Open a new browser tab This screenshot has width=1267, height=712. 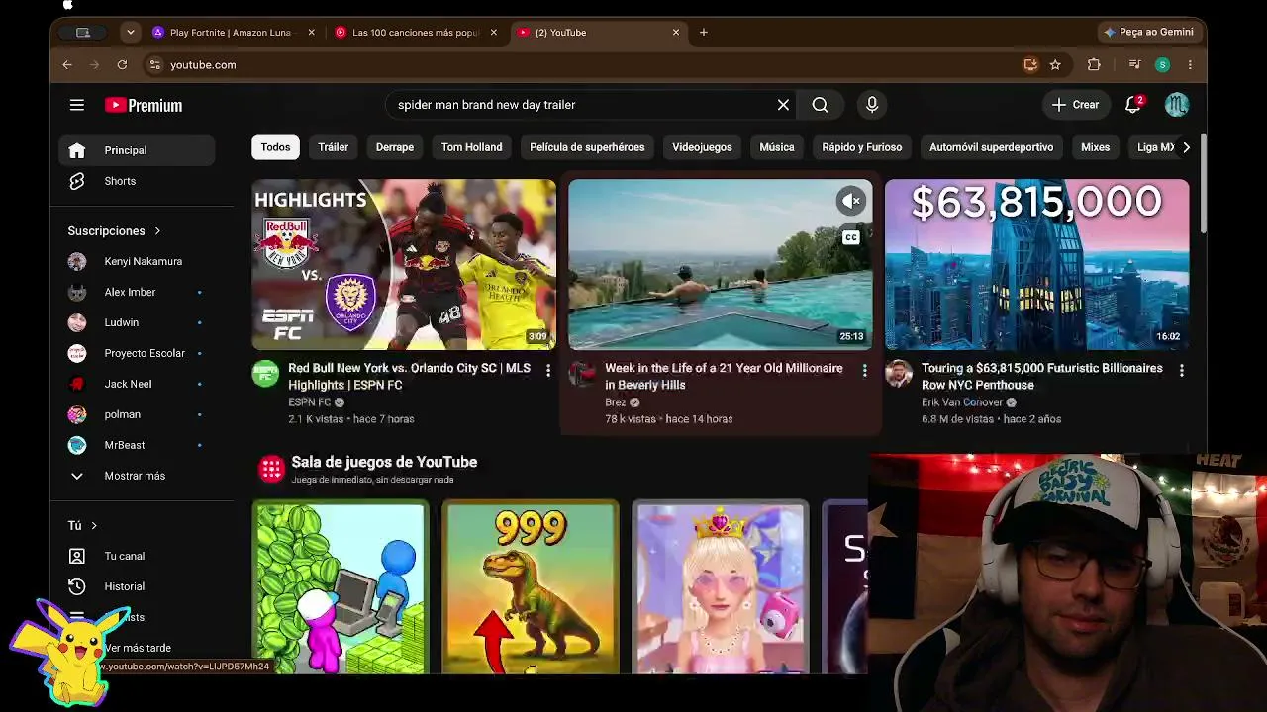pos(704,33)
